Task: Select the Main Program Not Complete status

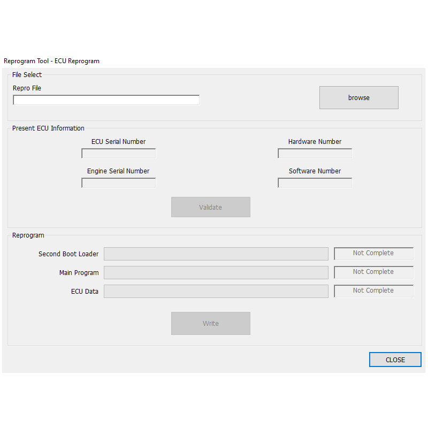Action: pyautogui.click(x=373, y=272)
